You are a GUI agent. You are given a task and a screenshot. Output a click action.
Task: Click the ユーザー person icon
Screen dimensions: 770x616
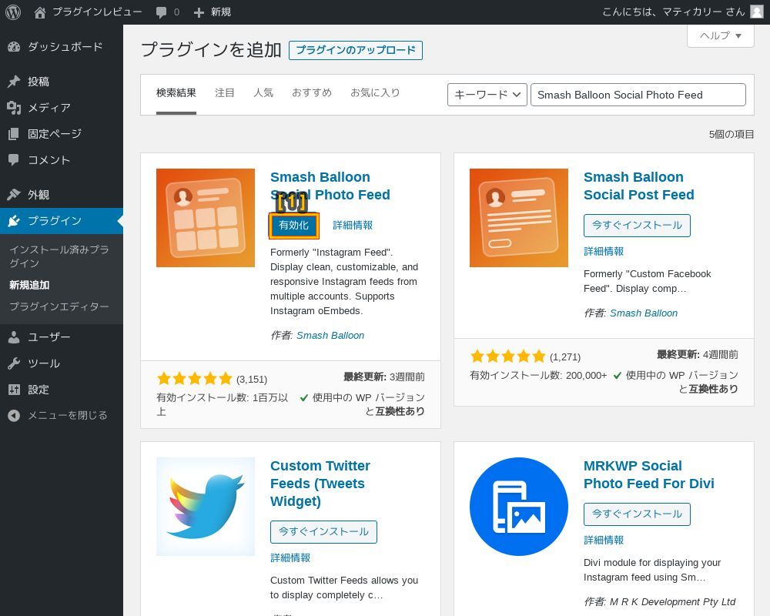tap(14, 337)
